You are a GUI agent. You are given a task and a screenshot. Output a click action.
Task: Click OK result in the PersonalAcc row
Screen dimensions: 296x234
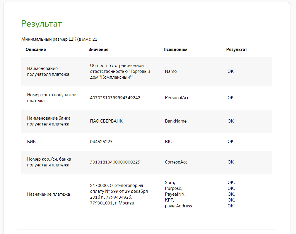[x=230, y=98]
